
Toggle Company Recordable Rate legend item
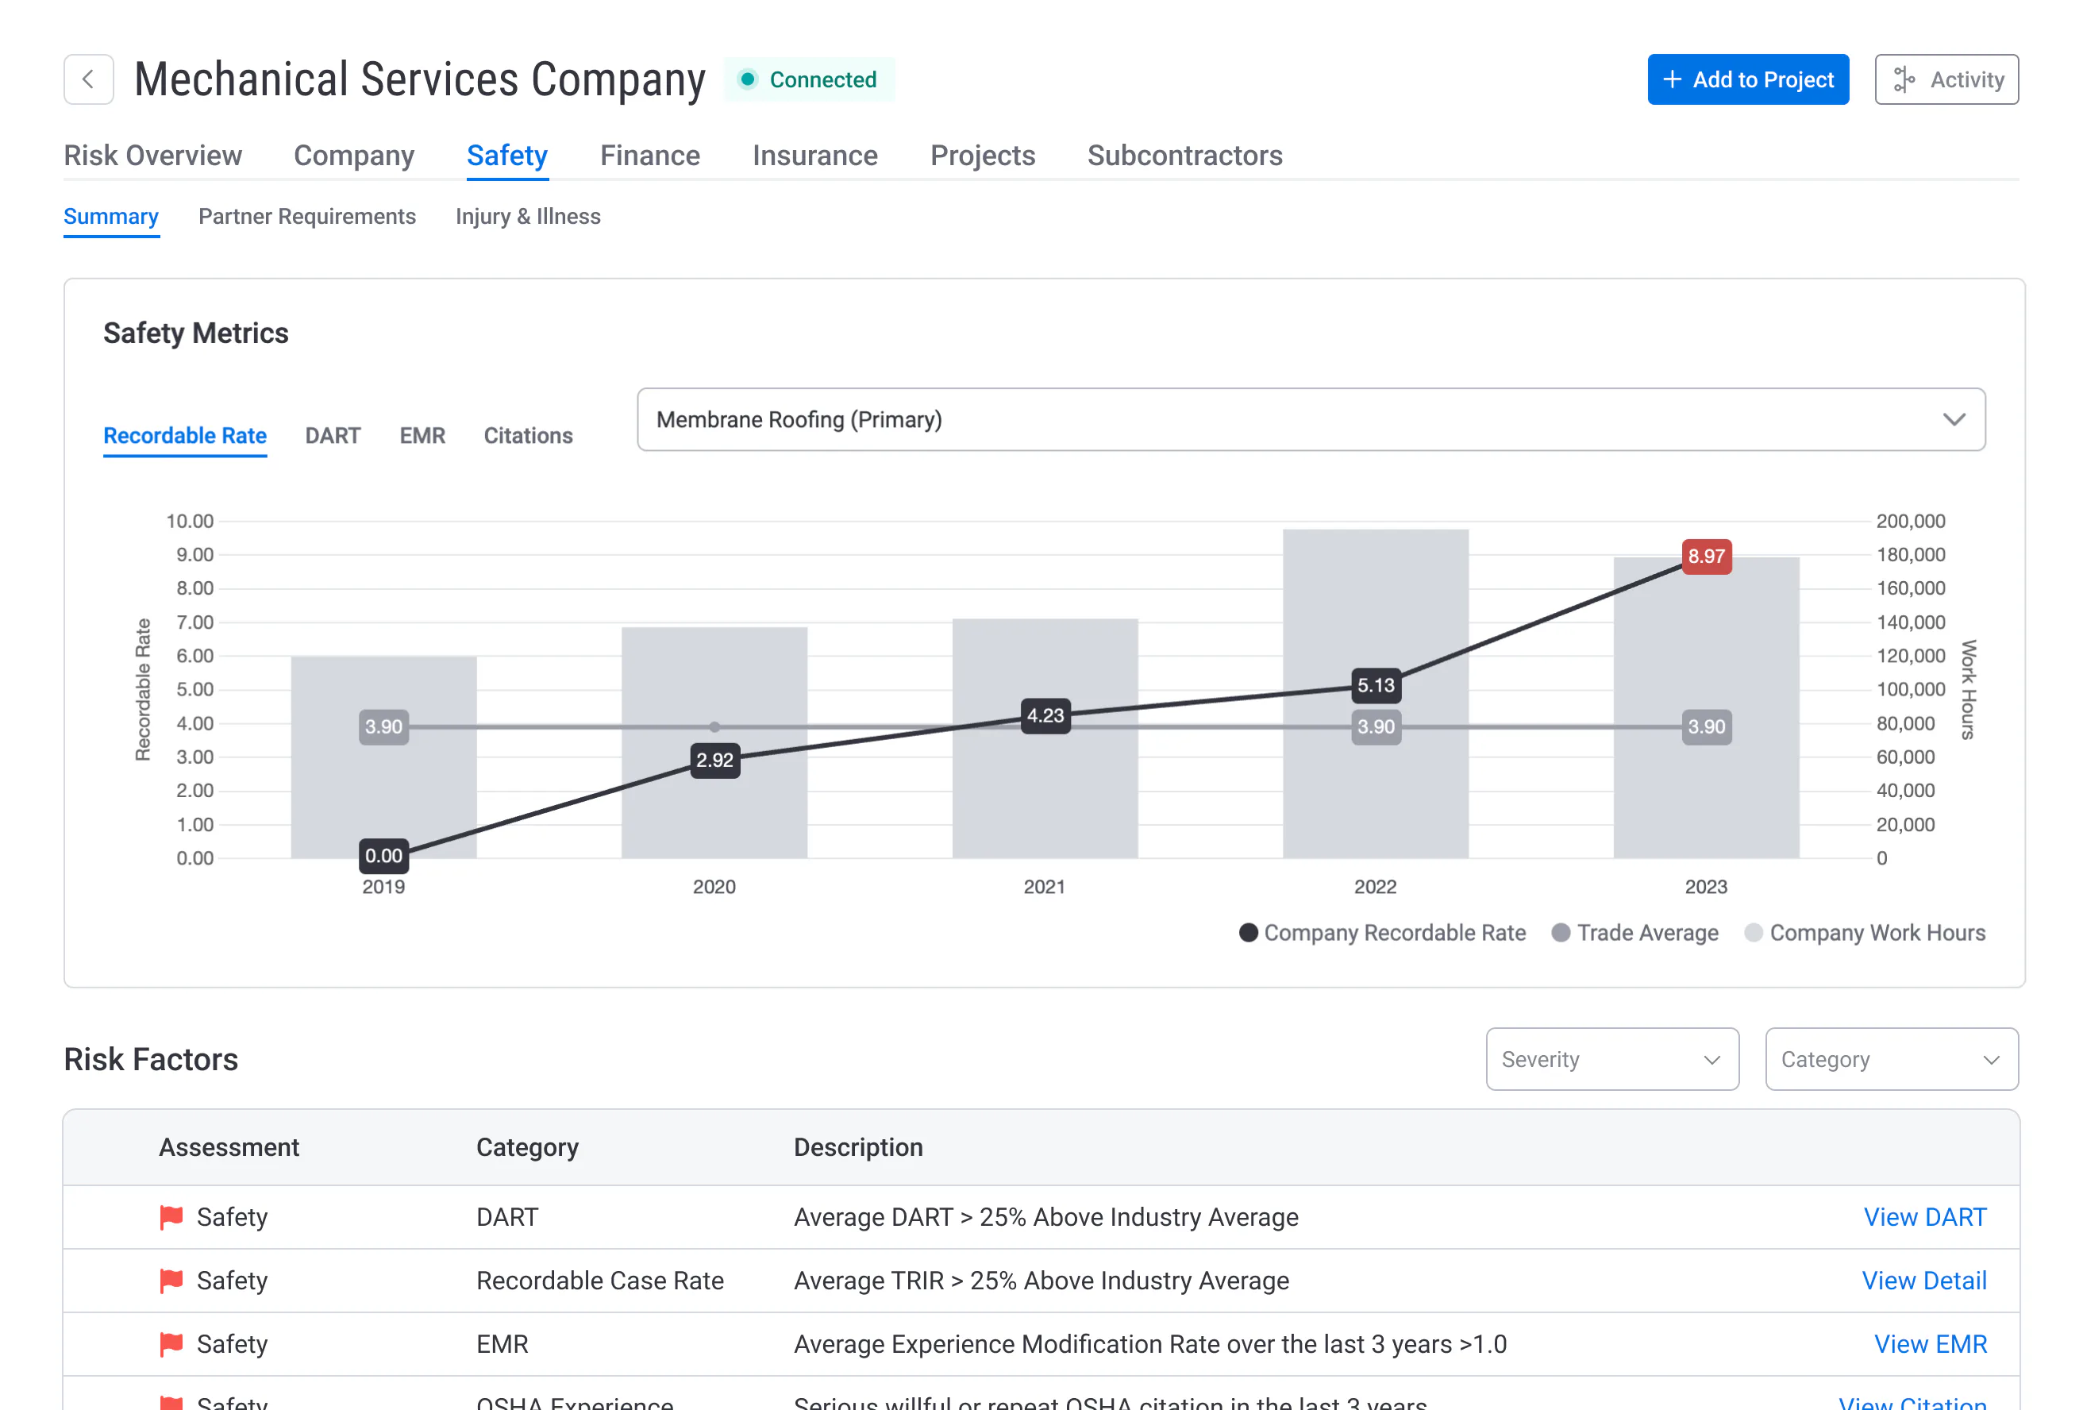coord(1382,933)
